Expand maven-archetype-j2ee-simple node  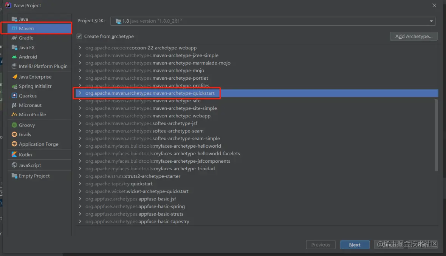point(80,56)
